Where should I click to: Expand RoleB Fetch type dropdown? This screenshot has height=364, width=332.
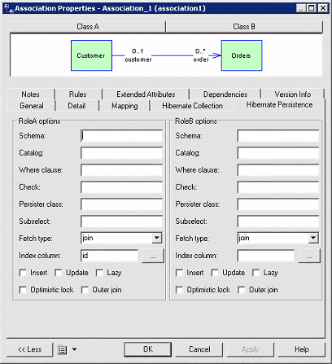click(x=313, y=238)
